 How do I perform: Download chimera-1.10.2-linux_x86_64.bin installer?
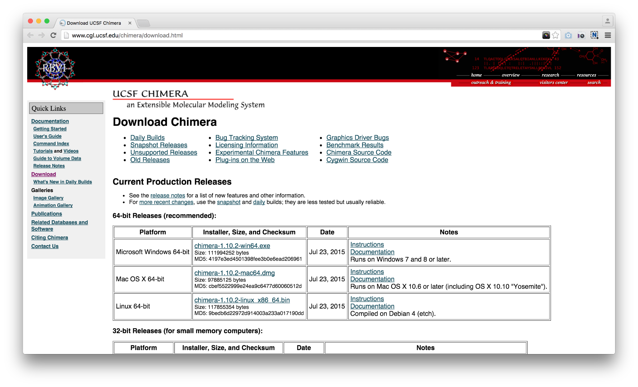(x=242, y=300)
